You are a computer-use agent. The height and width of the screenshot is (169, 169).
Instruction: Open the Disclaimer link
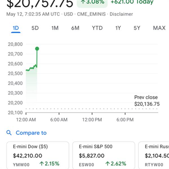point(121,14)
